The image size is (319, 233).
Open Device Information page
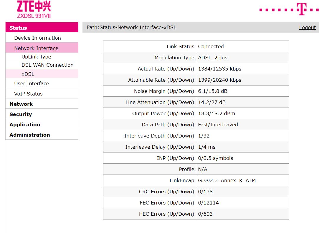click(37, 38)
